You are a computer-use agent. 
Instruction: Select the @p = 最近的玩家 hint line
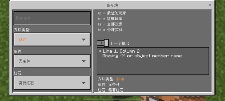coord(112,13)
